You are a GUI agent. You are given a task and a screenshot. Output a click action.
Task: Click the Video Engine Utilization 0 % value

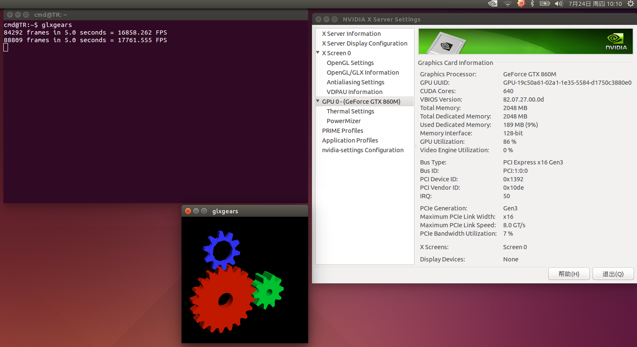point(508,150)
